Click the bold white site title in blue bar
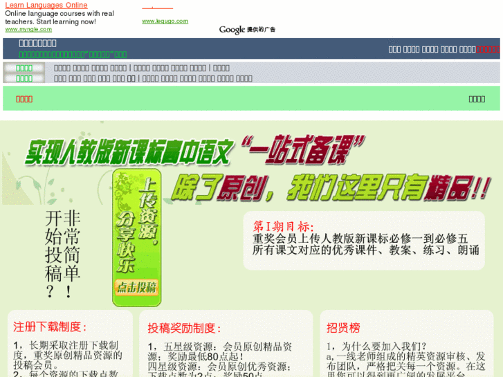Viewport: 503px width, 377px height. click(38, 43)
